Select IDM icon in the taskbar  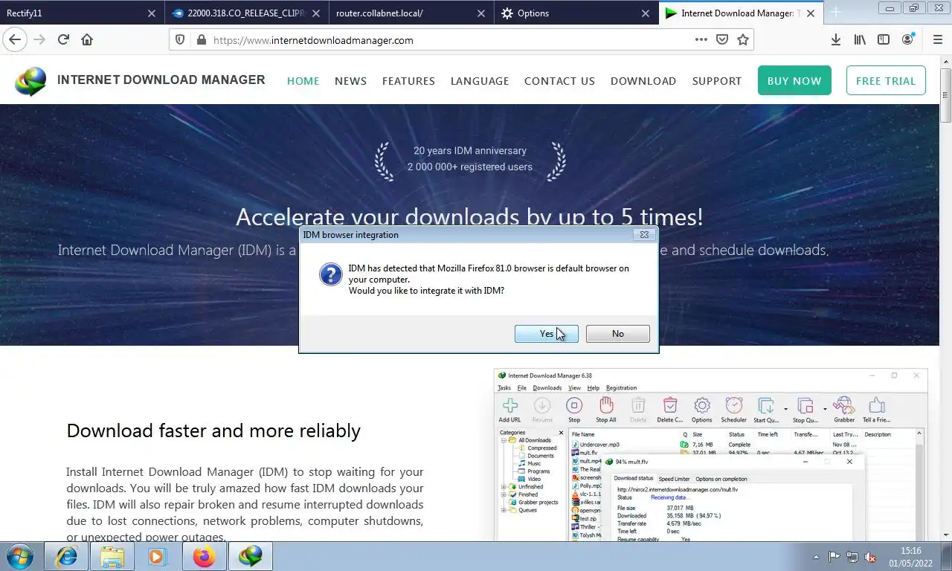pos(250,556)
